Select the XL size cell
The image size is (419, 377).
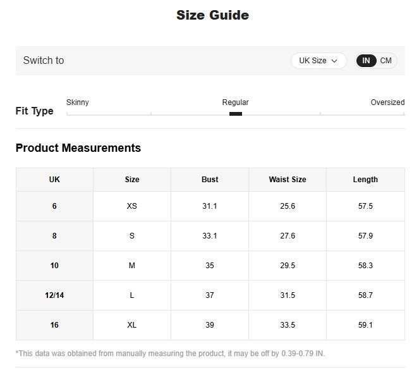tap(132, 325)
